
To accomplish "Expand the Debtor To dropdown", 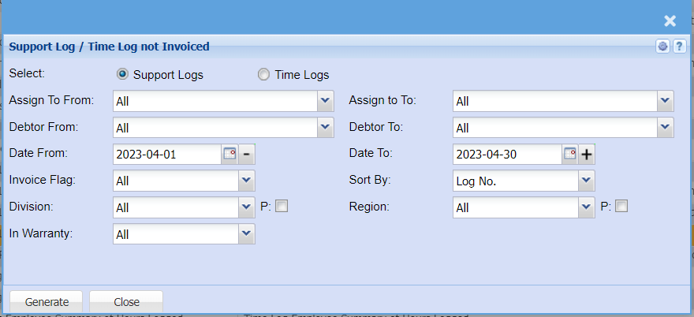I will (x=666, y=128).
